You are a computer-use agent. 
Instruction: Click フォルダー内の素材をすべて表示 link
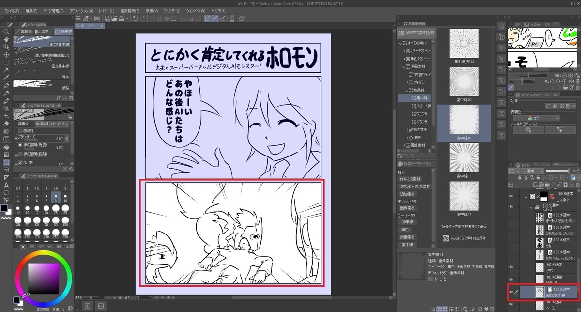465,226
